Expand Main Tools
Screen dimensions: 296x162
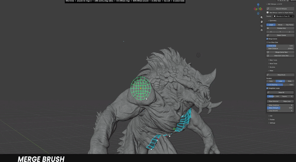(x=273, y=60)
